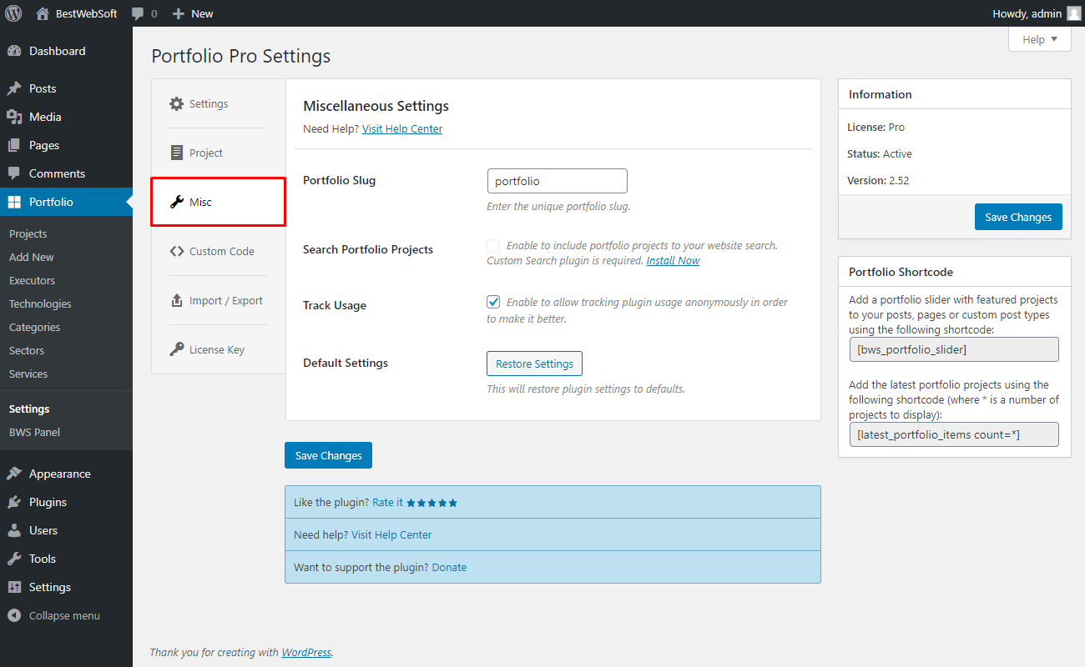Expand the Help dropdown
This screenshot has height=667, width=1085.
(1040, 39)
